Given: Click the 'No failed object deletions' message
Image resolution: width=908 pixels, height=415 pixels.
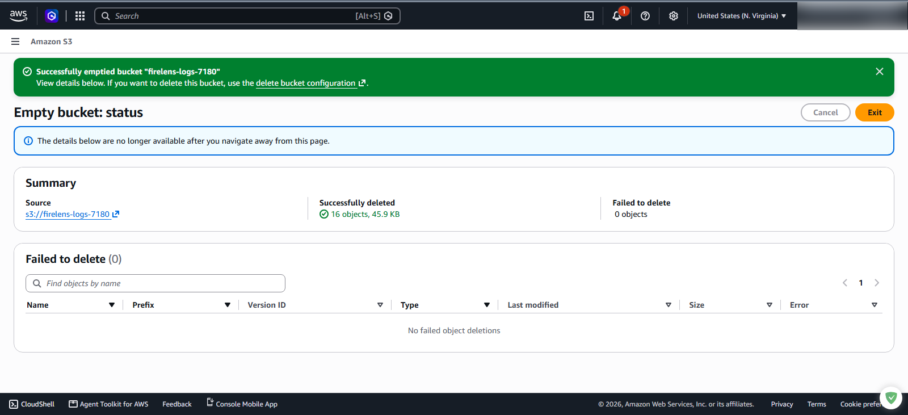Looking at the screenshot, I should click(x=454, y=330).
